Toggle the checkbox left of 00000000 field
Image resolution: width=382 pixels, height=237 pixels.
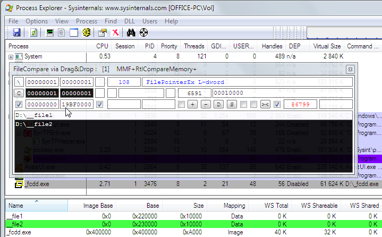click(19, 104)
